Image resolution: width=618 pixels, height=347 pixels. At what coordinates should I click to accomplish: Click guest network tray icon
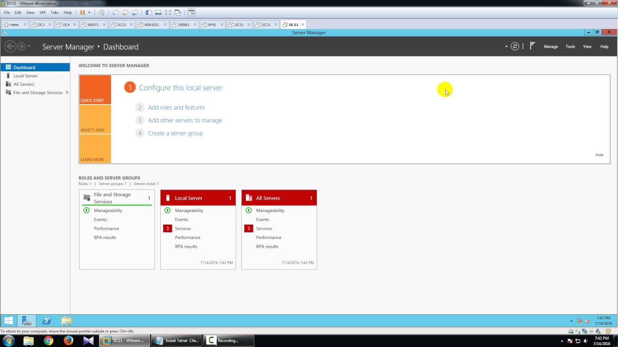[579, 321]
